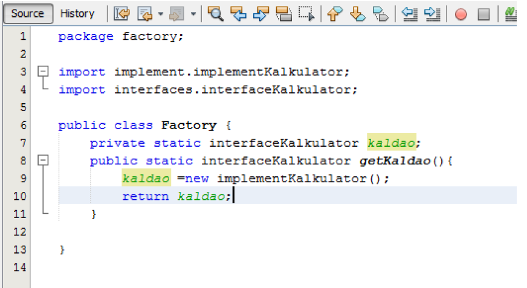Switch to the Source view tab

[28, 14]
